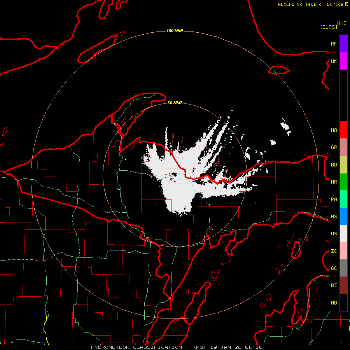Click the RF legend label
This screenshot has height=350, width=350.
pos(334,44)
